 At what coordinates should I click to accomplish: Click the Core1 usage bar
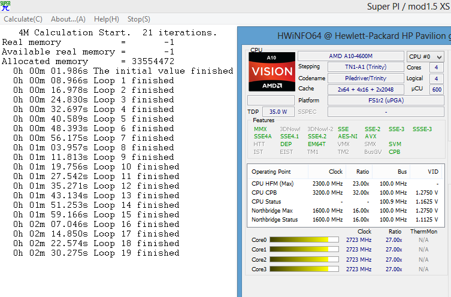click(x=304, y=250)
